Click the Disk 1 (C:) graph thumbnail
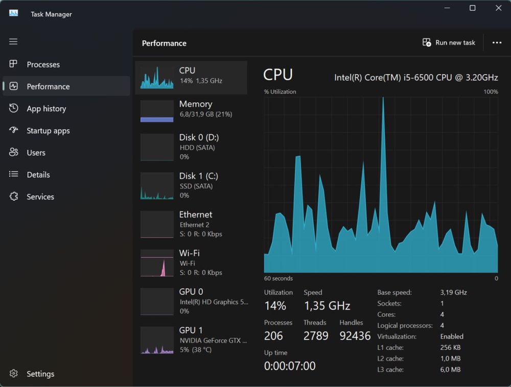 [157, 185]
